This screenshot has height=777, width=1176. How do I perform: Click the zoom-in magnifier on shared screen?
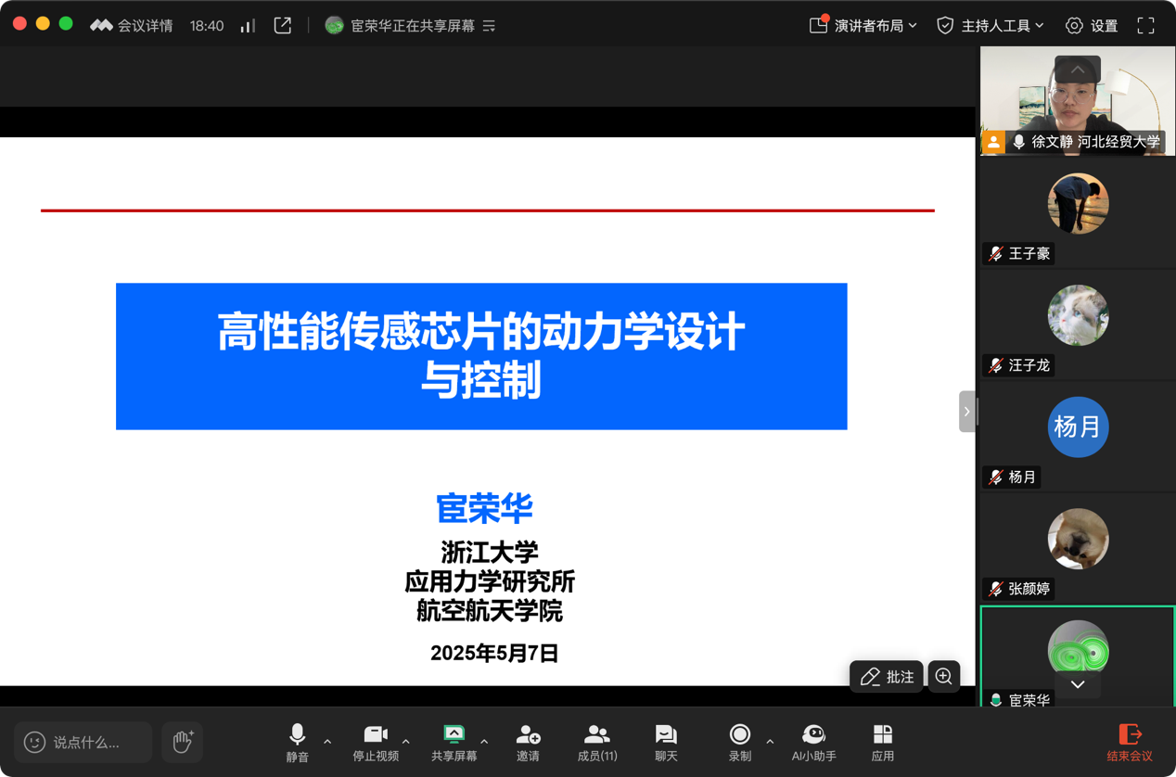(943, 676)
